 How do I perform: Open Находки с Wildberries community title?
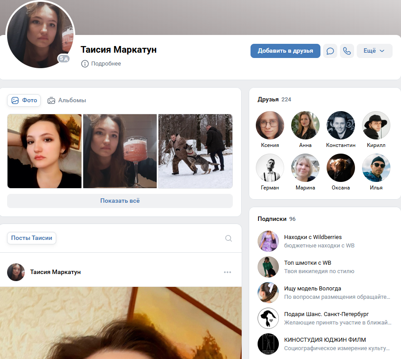coord(313,237)
